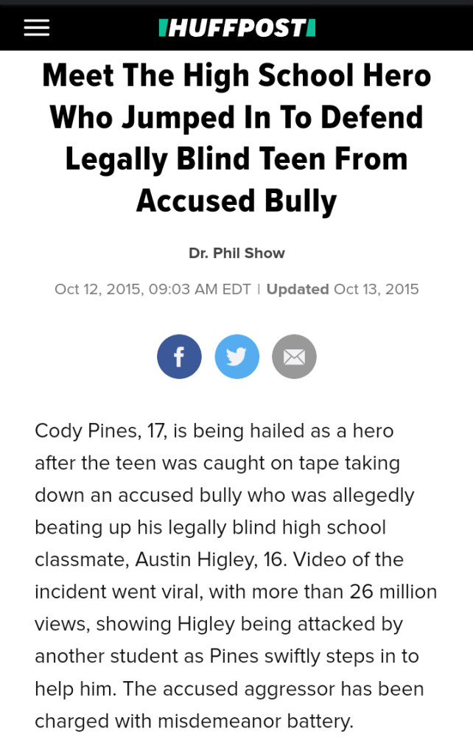Share the article on Twitter

click(x=236, y=357)
